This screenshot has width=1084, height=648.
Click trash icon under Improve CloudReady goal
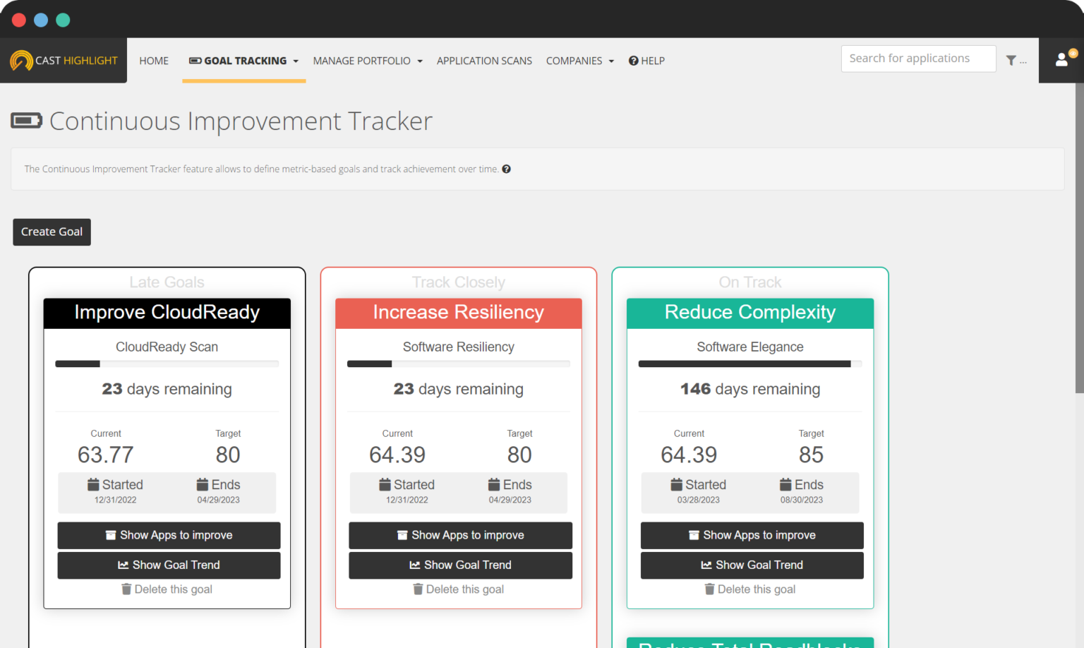tap(126, 589)
